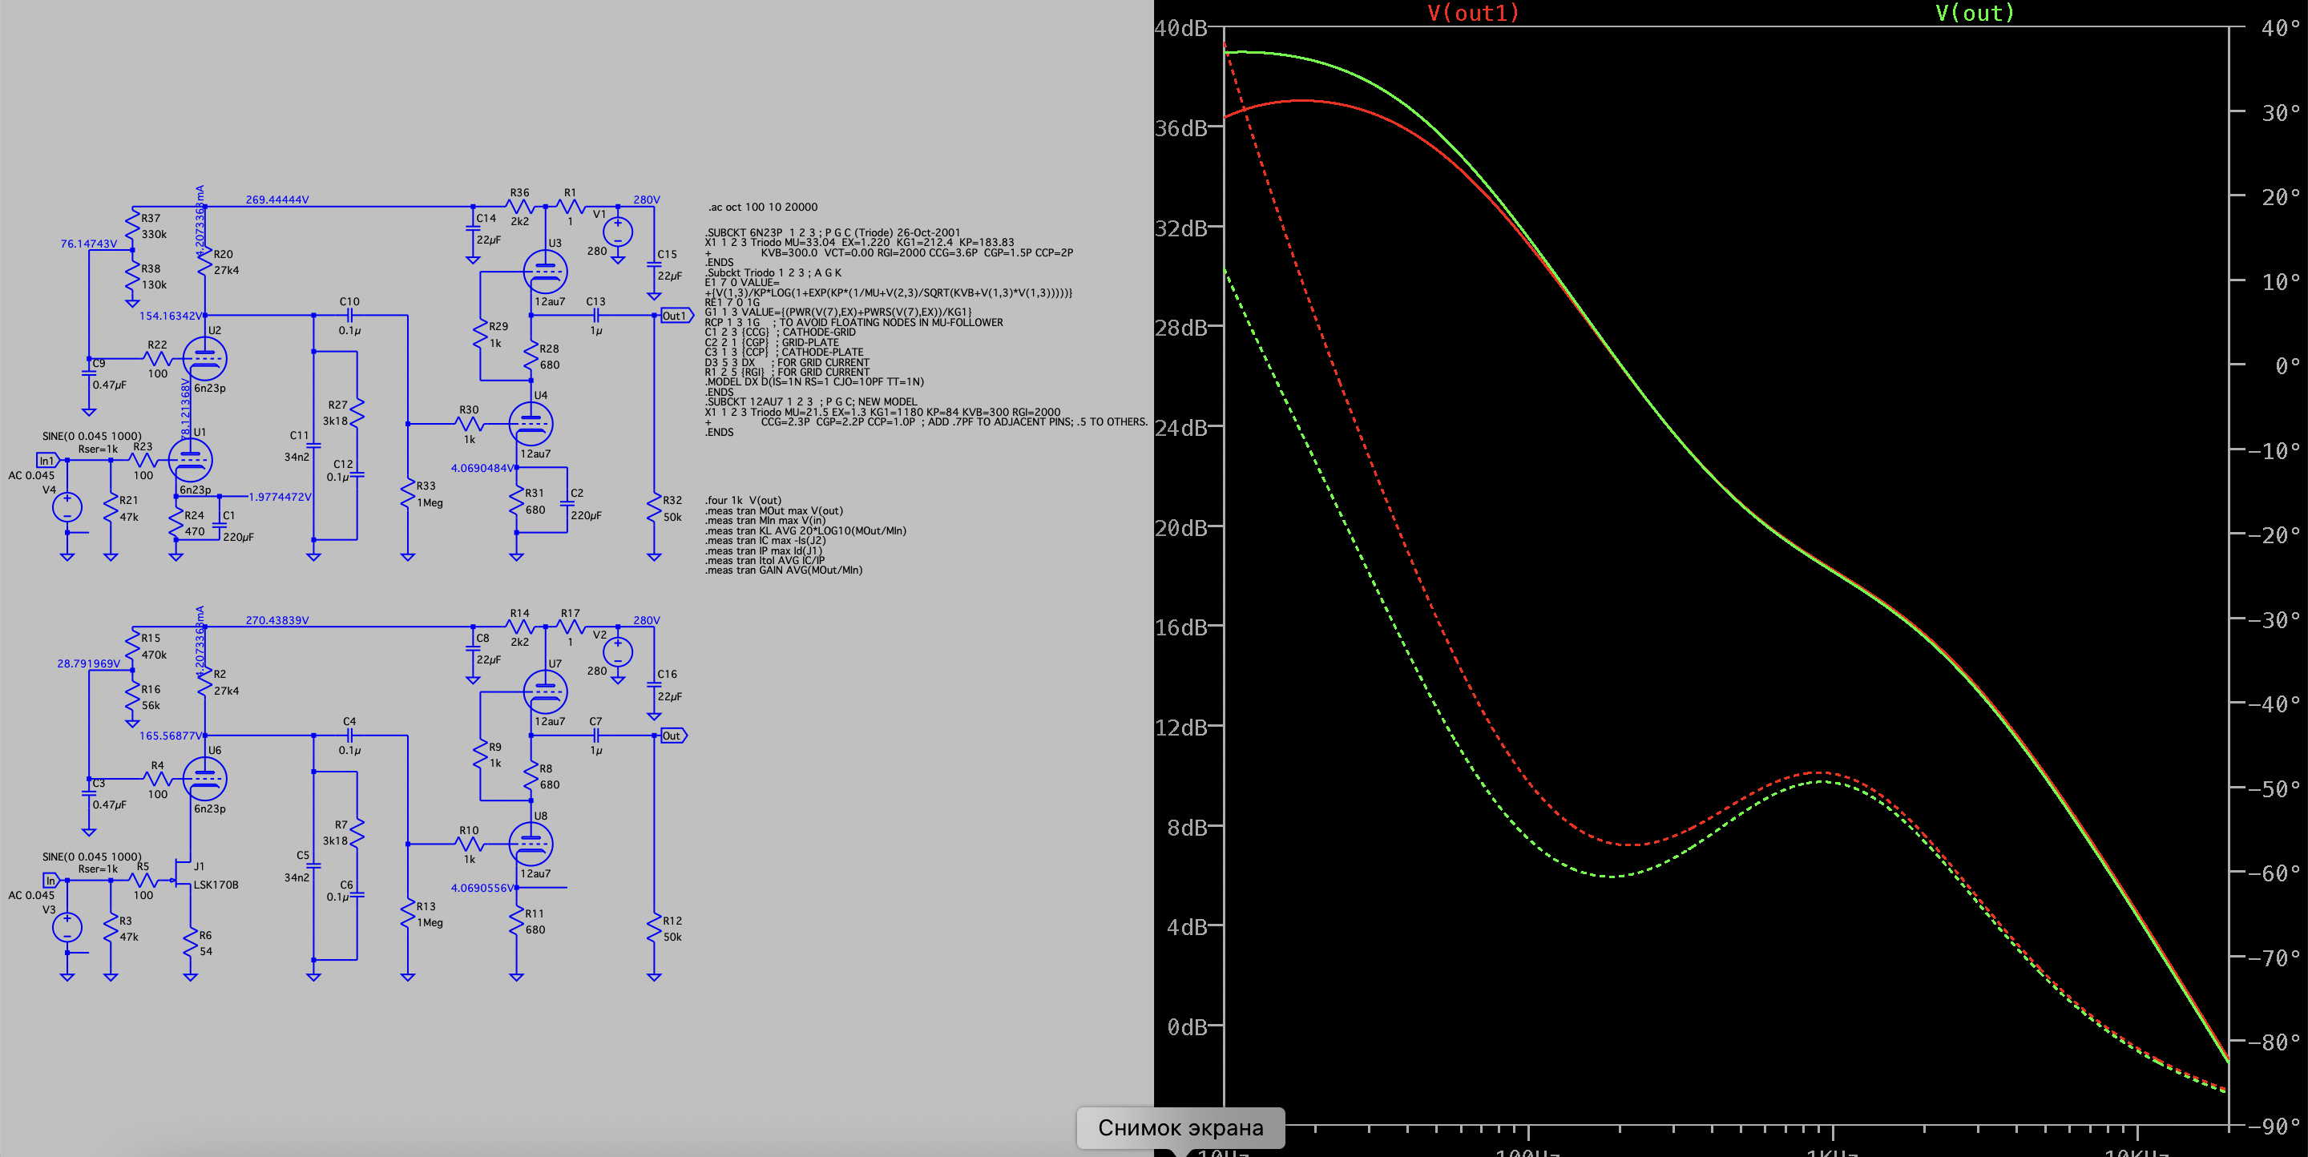
Task: Select the U8 12au7 tube in lower circuit
Action: click(531, 844)
